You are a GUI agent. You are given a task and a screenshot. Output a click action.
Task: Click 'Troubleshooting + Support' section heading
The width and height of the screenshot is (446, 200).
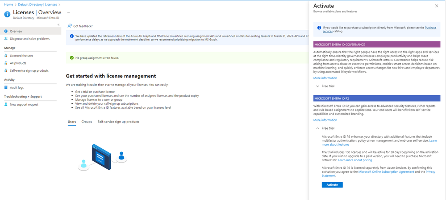(x=23, y=97)
